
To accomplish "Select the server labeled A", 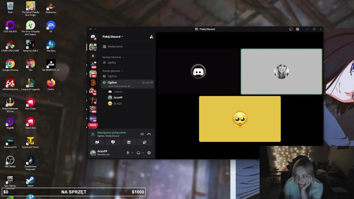I will click(93, 56).
